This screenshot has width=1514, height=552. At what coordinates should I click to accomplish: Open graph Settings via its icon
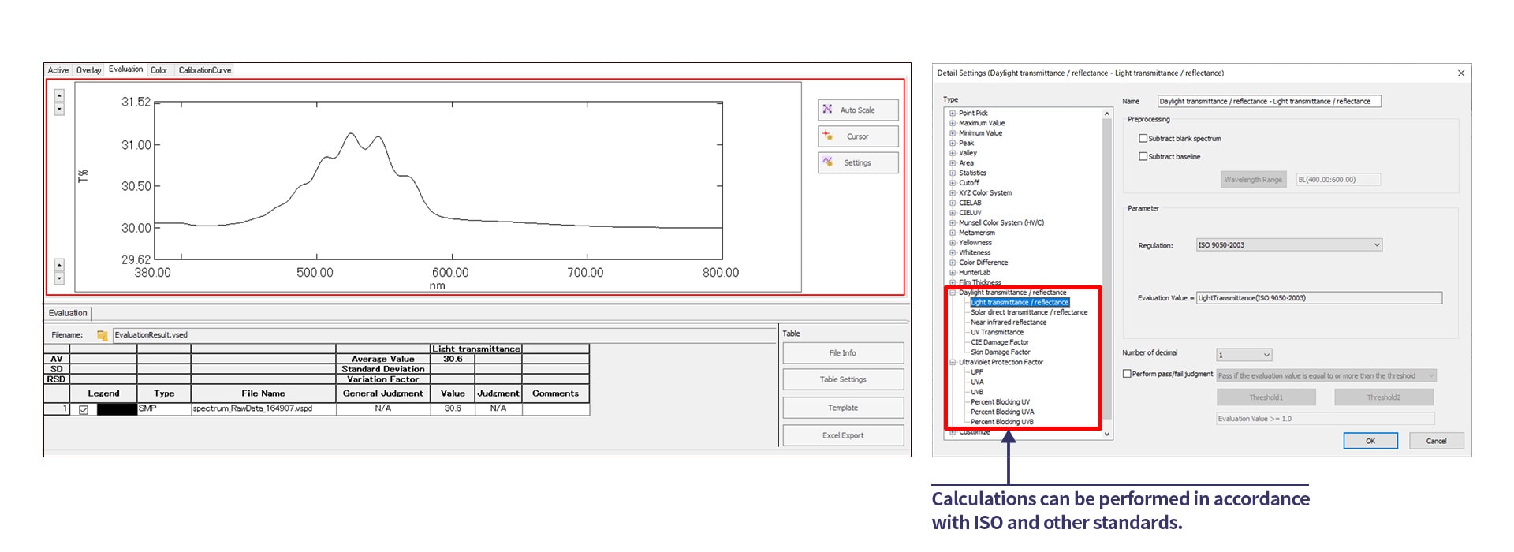[827, 162]
